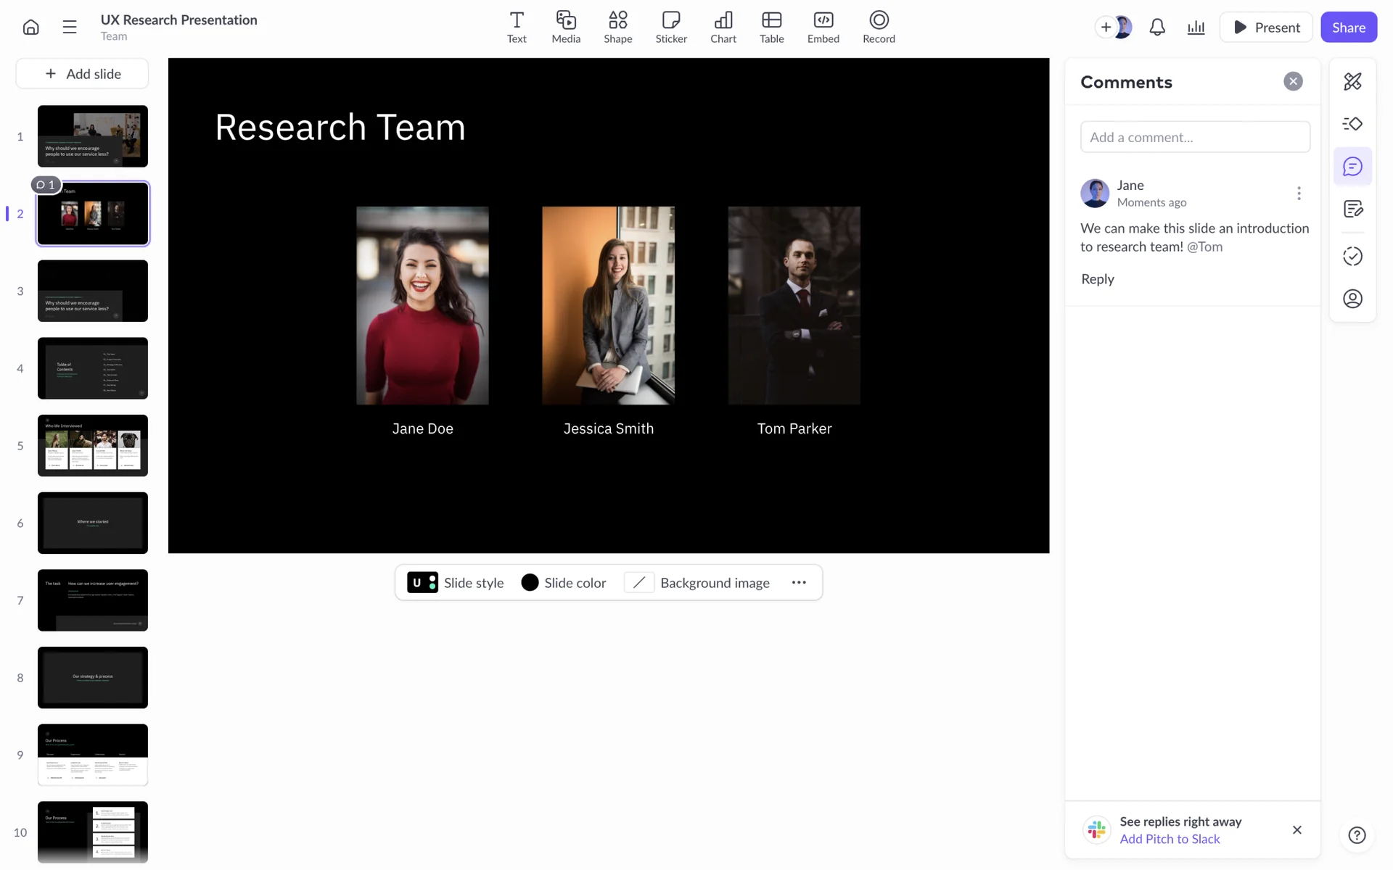
Task: Open Jane's comment options menu
Action: coord(1299,193)
